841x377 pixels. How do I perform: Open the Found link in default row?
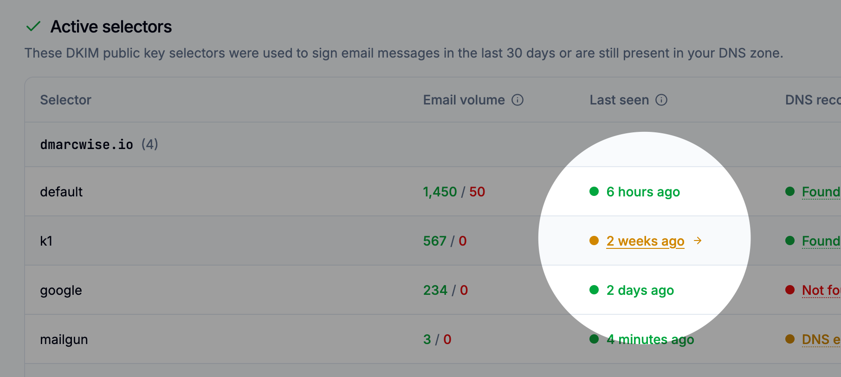(821, 192)
